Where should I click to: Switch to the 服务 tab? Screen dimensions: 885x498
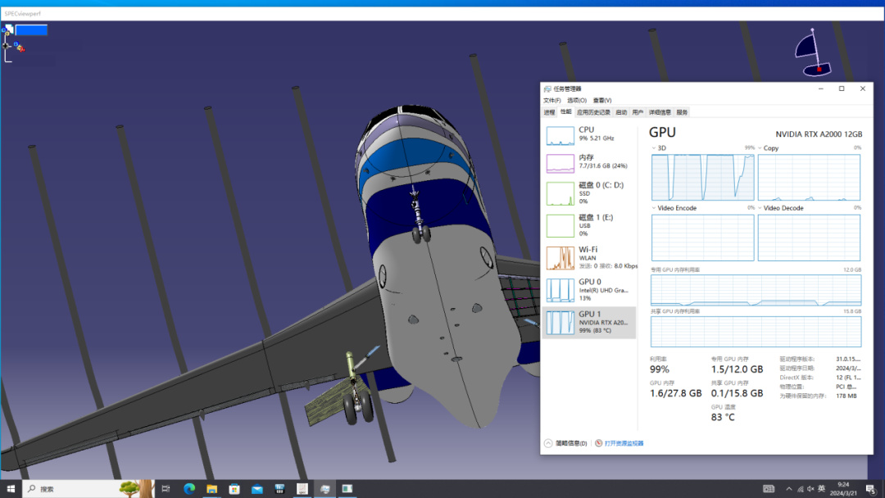(682, 112)
